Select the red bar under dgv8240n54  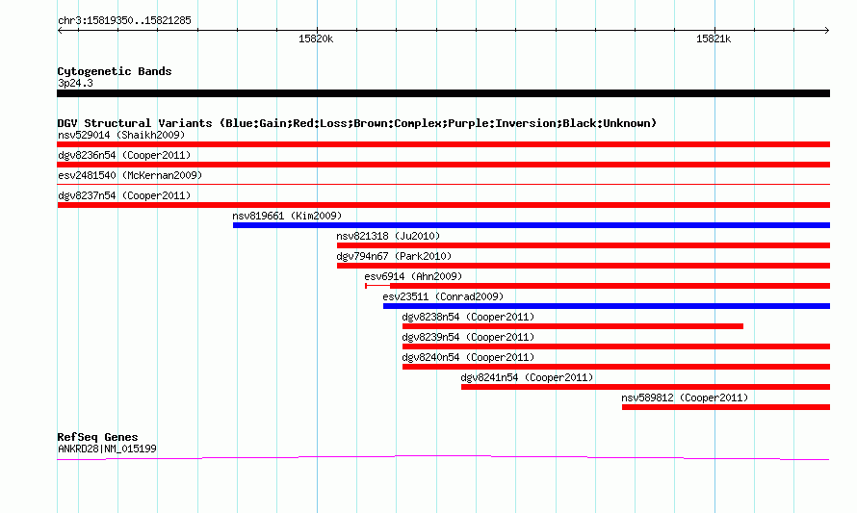[x=616, y=367]
